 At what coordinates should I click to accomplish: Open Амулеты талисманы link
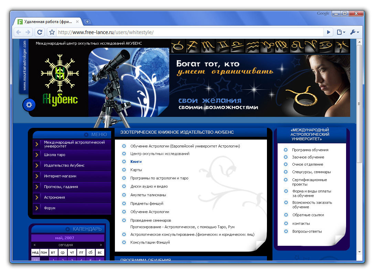(148, 195)
